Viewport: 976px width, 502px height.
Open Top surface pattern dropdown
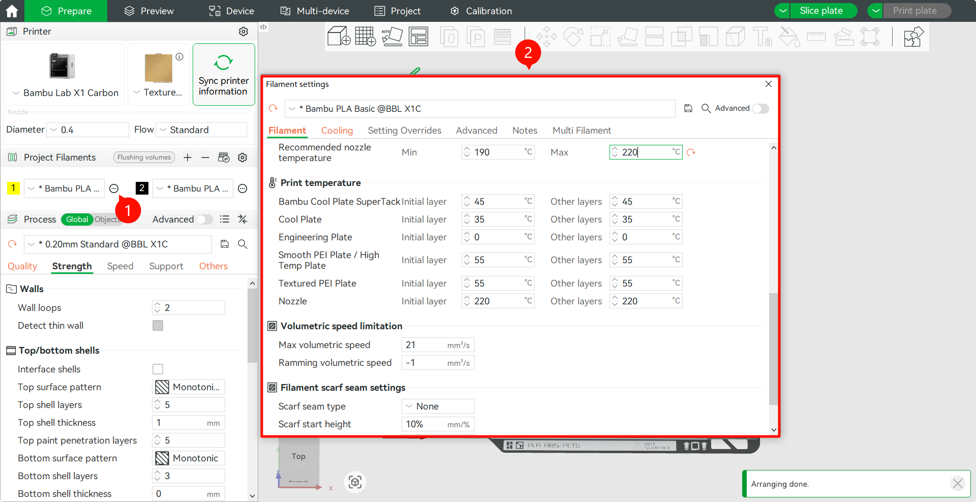pos(189,387)
